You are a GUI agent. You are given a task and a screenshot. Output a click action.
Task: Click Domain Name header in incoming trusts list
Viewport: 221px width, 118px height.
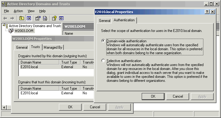tap(39, 88)
